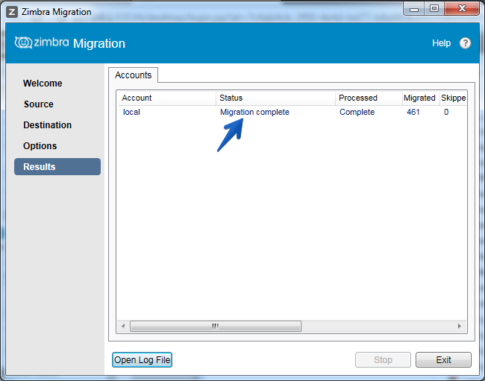Click the Zimbra Z title bar icon
The image size is (485, 381).
pos(12,12)
